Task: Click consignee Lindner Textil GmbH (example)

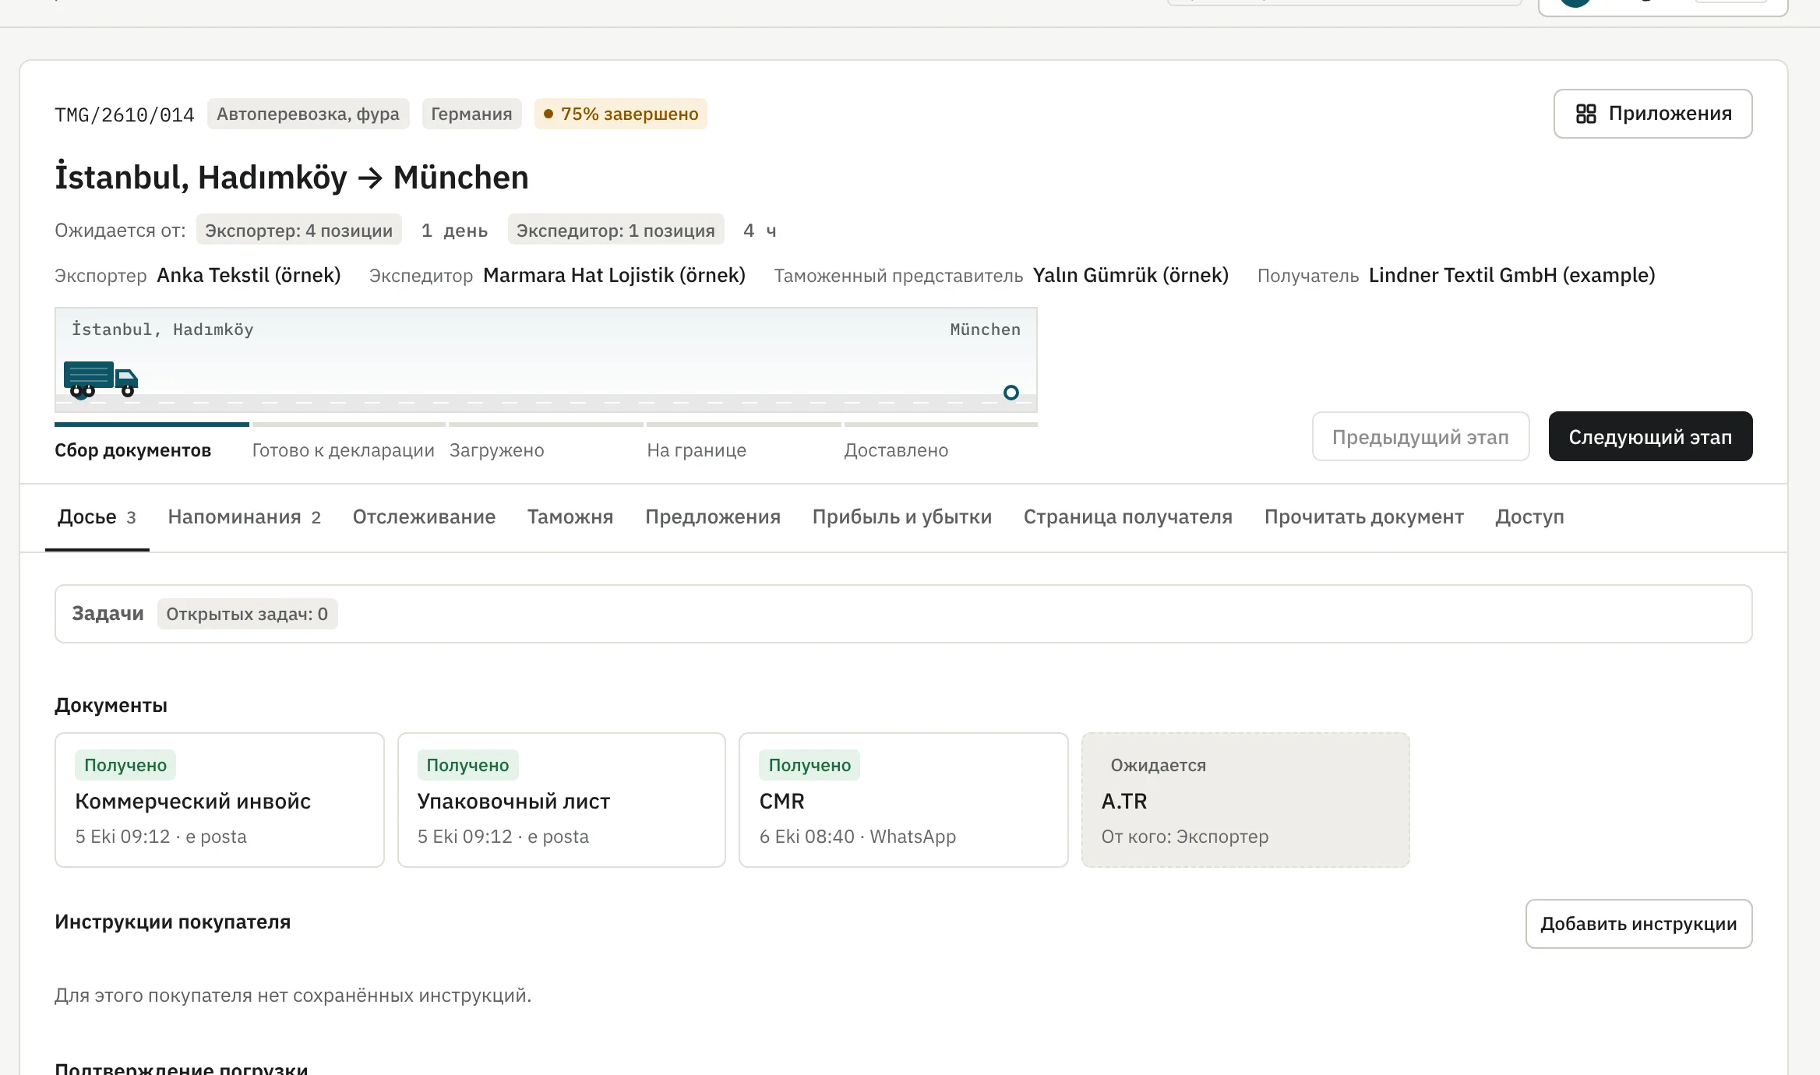Action: pos(1512,275)
